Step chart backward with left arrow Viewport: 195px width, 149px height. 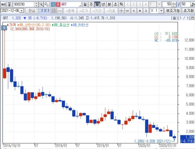tap(134, 11)
